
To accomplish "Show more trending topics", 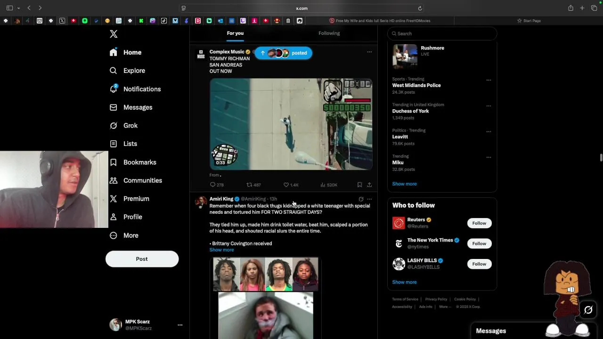I will (404, 184).
